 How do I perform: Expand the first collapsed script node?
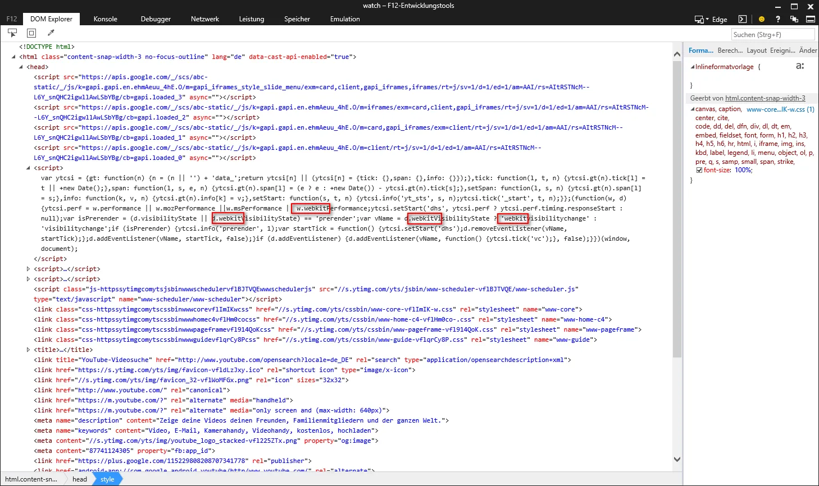click(x=29, y=269)
